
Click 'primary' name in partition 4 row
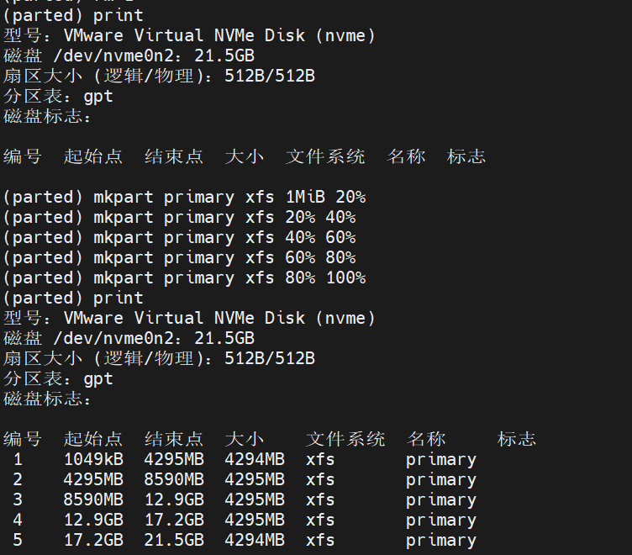coord(440,520)
